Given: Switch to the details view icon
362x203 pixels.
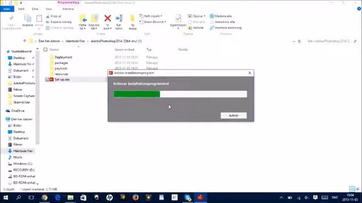Looking at the screenshot, I should coord(352,189).
